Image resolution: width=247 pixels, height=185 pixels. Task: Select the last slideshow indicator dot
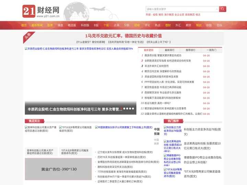[133, 109]
